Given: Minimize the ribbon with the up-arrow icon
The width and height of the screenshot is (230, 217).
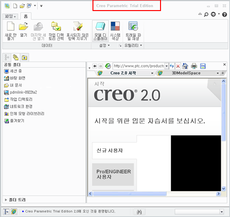Looking at the screenshot, I should coord(200,14).
